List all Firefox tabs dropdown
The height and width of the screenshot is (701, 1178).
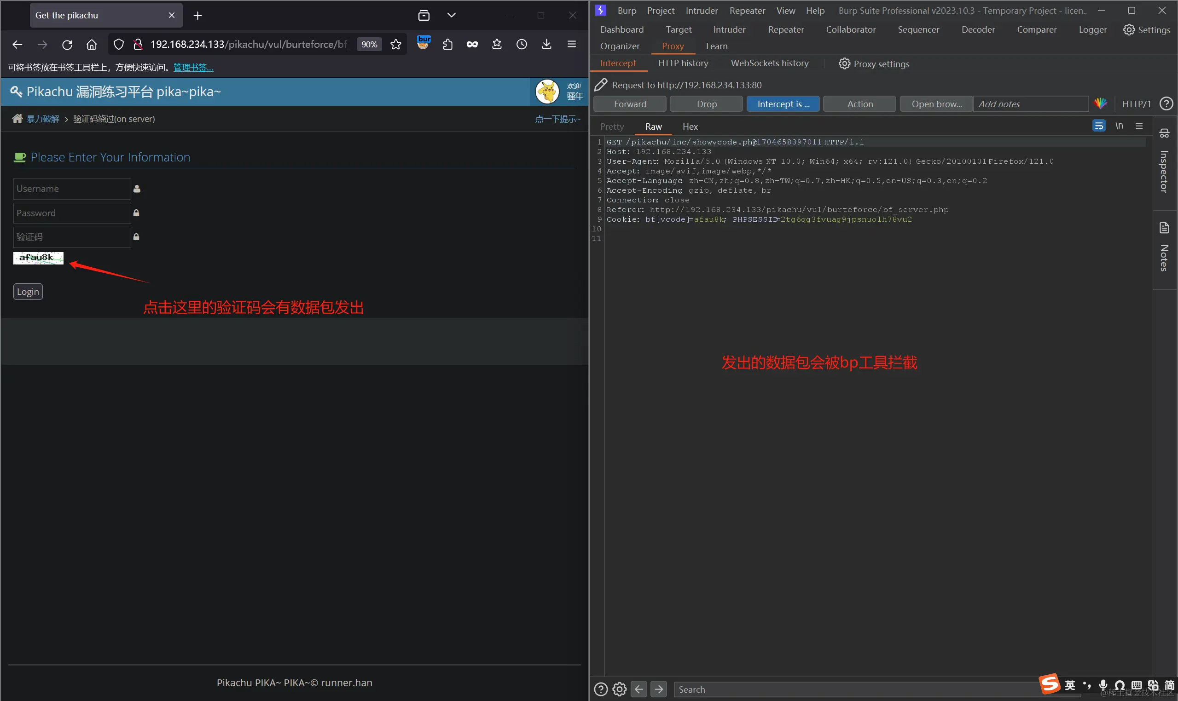coord(452,15)
